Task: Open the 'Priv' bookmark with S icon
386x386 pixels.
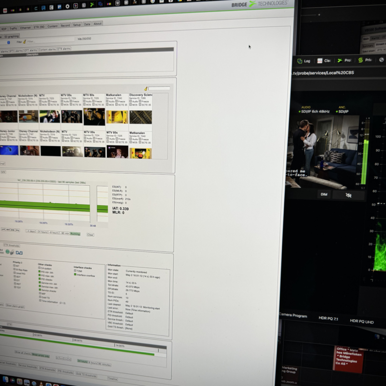Action: (365, 60)
